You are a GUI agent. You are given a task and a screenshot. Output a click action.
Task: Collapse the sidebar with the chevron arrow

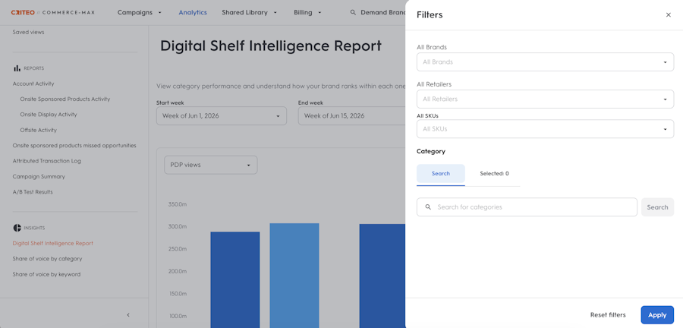(x=128, y=314)
